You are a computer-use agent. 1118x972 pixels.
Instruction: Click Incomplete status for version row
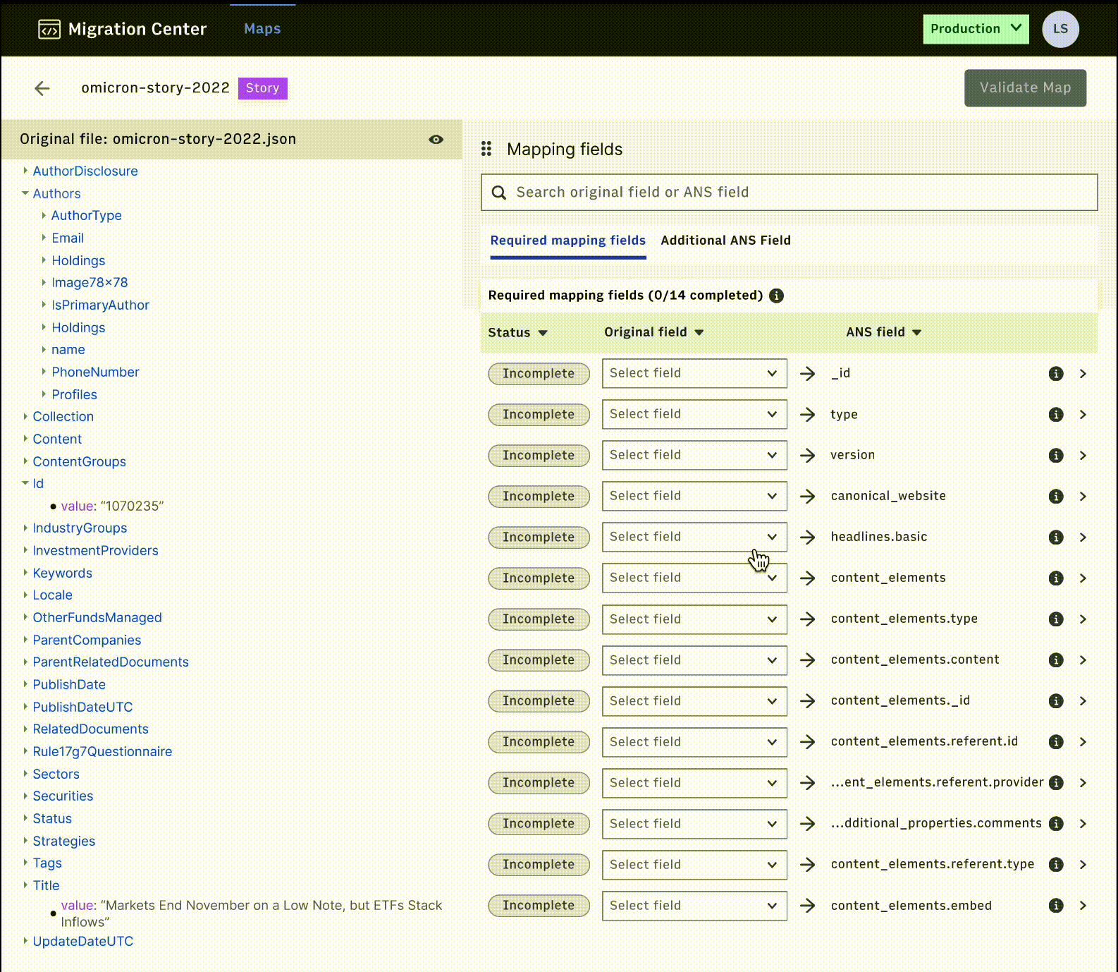[539, 455]
